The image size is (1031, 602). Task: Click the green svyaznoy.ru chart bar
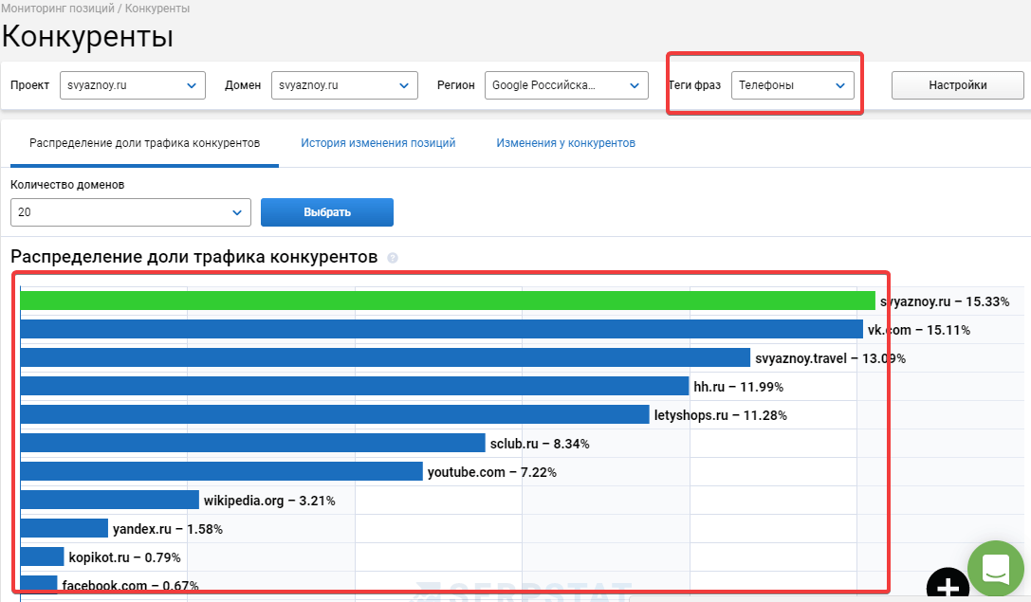point(448,301)
